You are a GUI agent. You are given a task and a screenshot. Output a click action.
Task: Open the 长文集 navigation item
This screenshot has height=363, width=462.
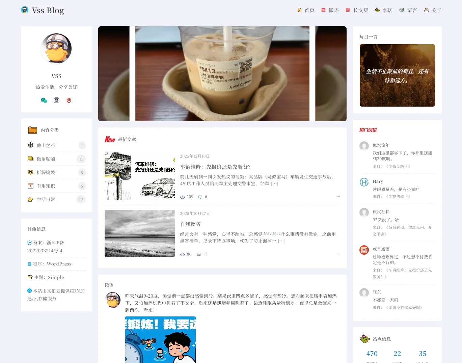click(x=357, y=10)
